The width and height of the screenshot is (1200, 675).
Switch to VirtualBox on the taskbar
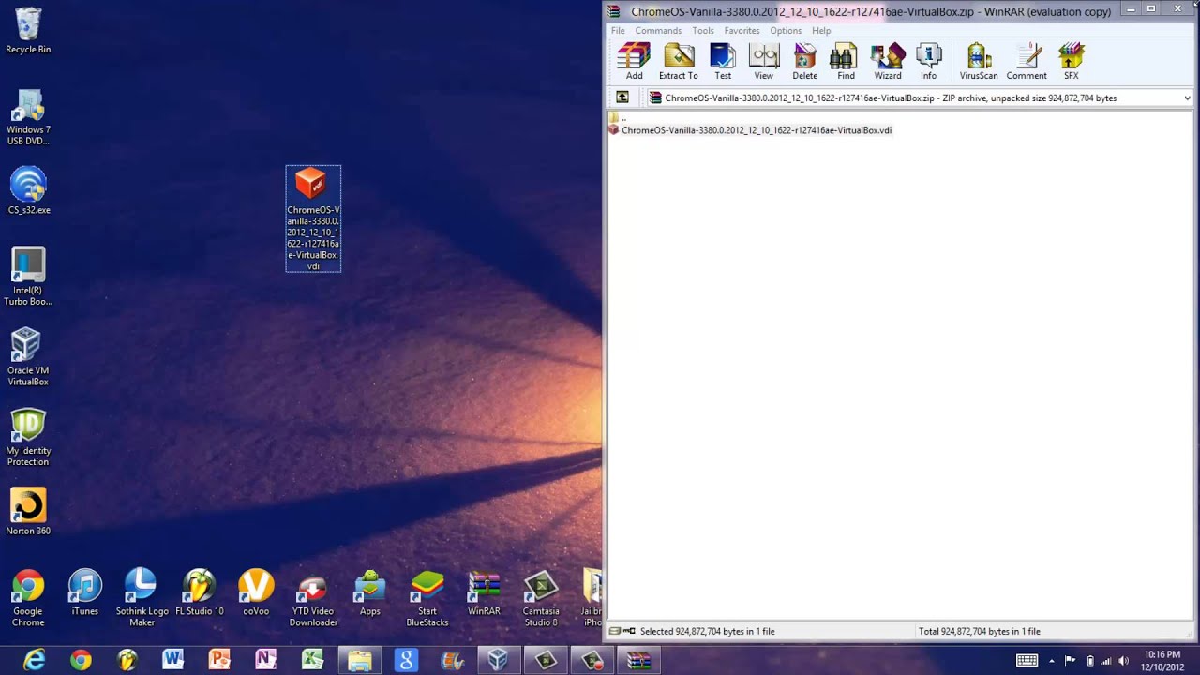pyautogui.click(x=499, y=661)
